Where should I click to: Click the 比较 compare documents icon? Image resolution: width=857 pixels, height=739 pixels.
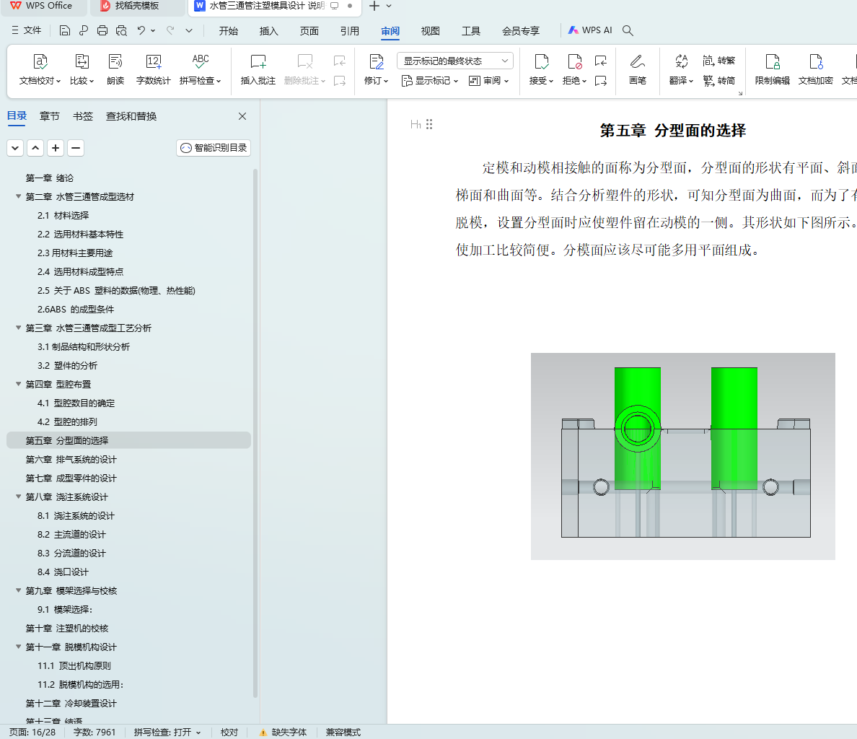coord(82,61)
